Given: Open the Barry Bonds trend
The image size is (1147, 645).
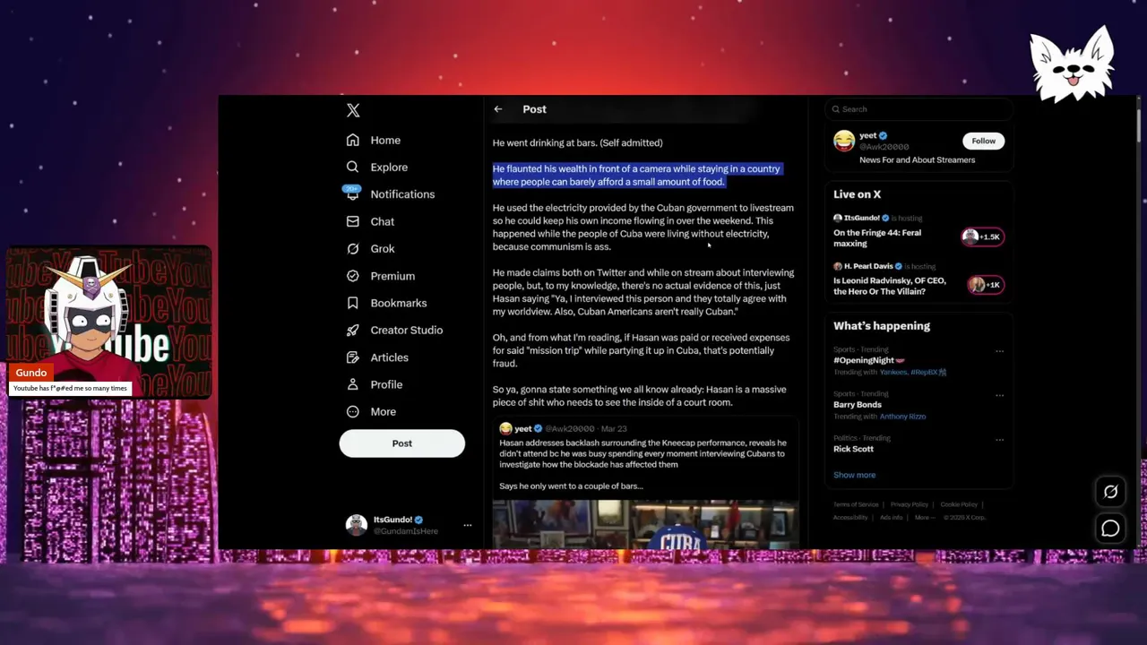Looking at the screenshot, I should click(x=858, y=405).
